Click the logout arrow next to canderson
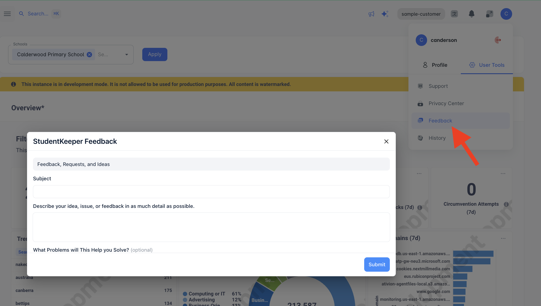 pyautogui.click(x=498, y=40)
